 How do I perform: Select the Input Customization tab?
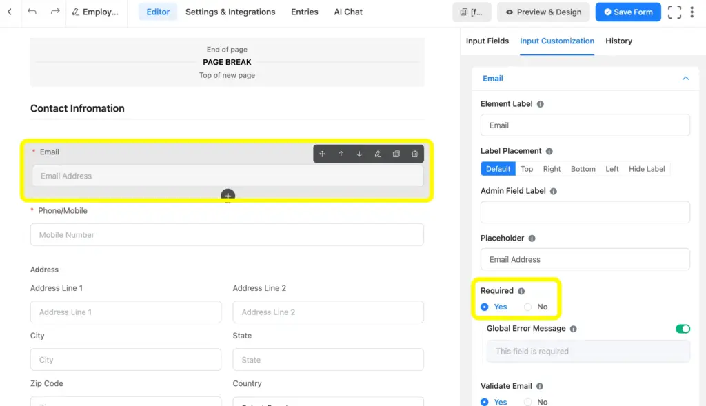click(x=557, y=41)
